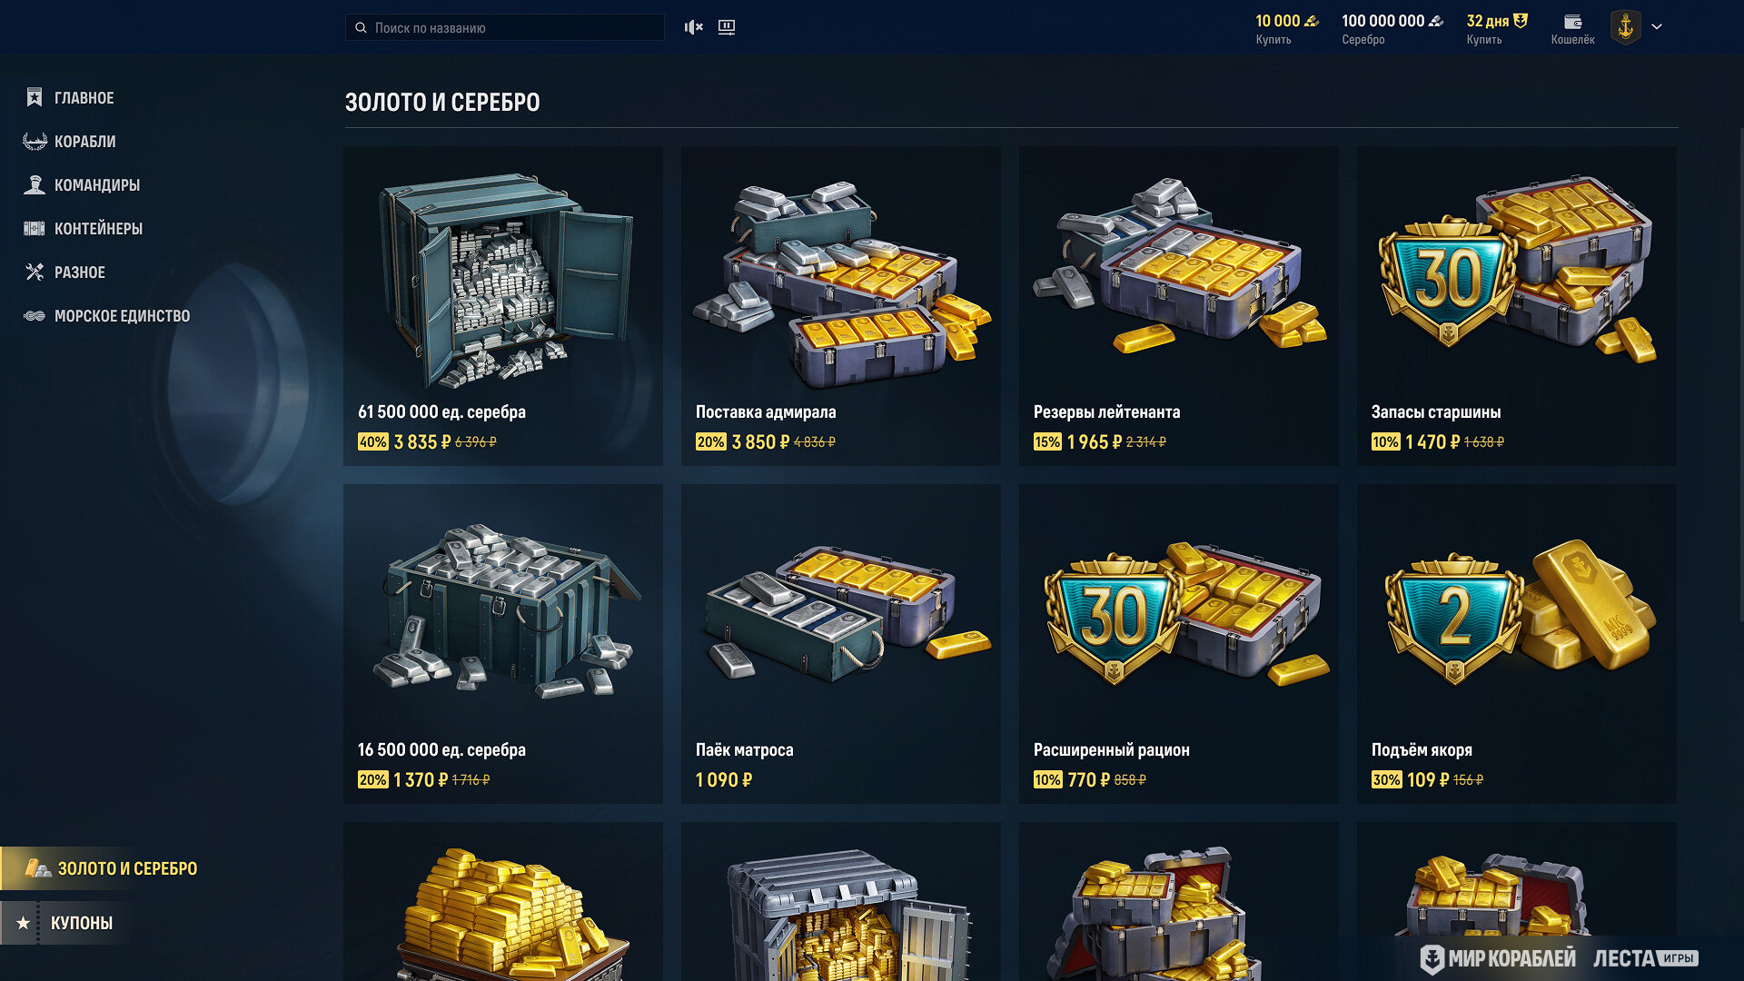Select the Разное tools icon
1744x981 pixels.
(x=35, y=272)
